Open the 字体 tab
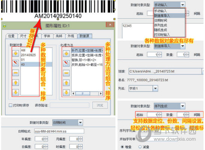205x150 pixels. pos(47,36)
